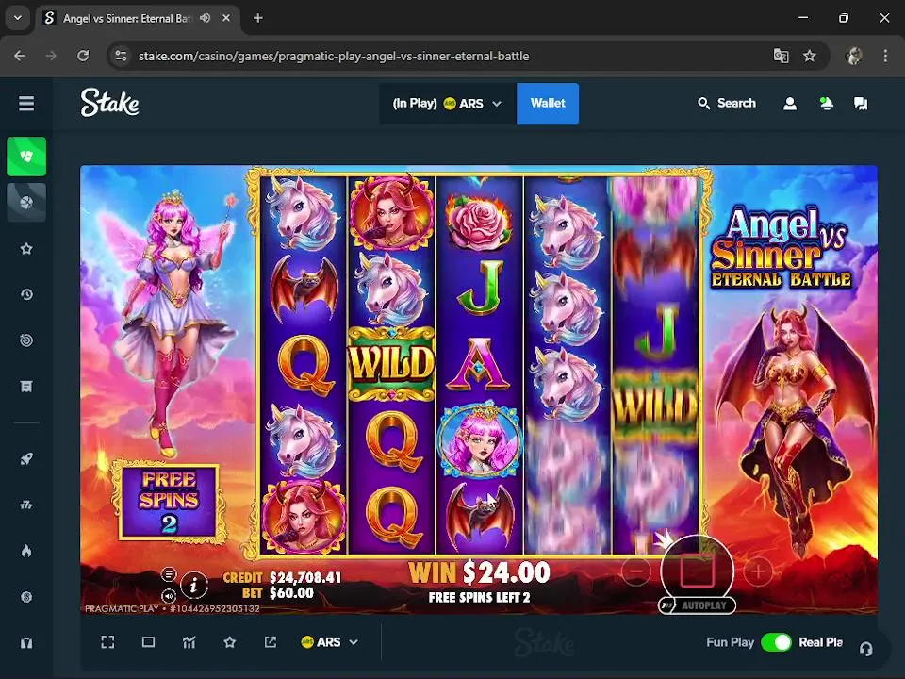
Task: Click the BET $60.00 value
Action: tap(291, 593)
